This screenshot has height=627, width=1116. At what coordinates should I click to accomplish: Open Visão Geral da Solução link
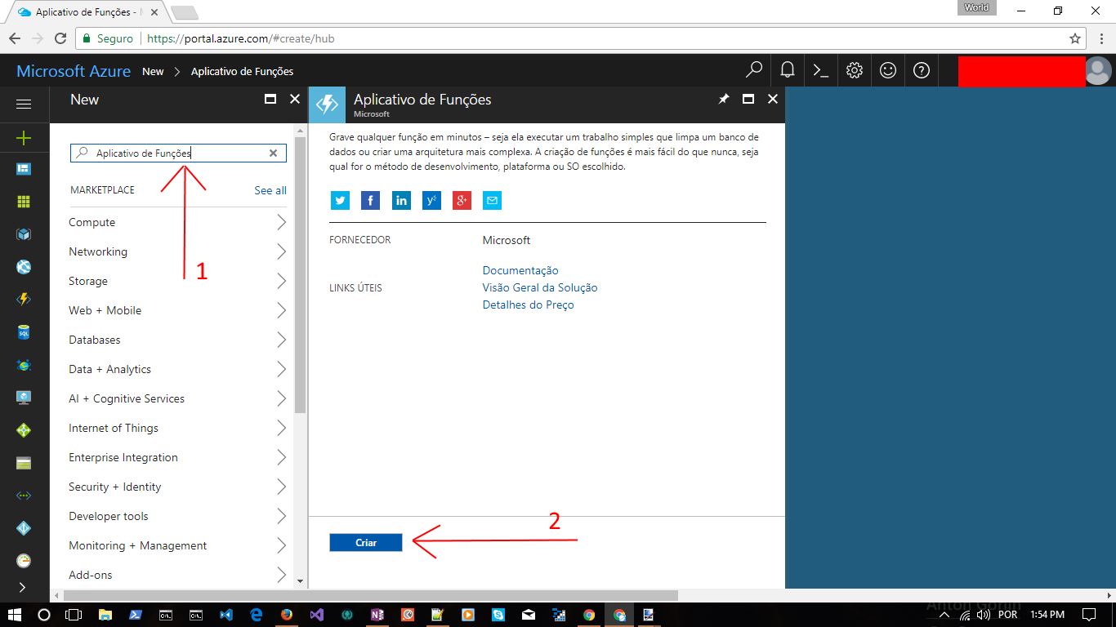tap(540, 287)
